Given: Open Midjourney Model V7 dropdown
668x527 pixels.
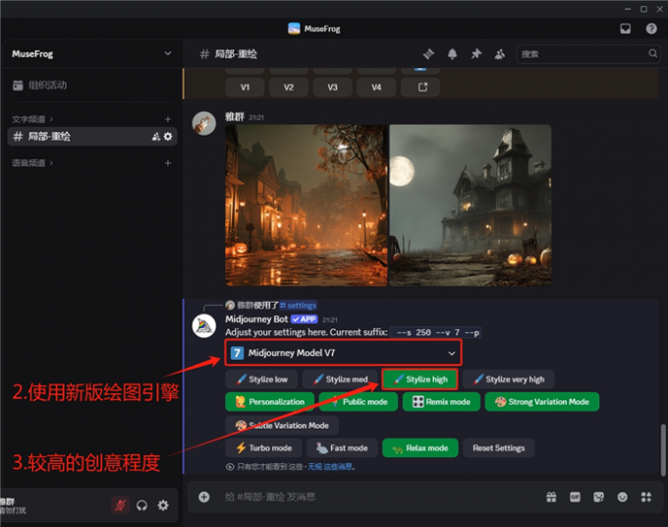Looking at the screenshot, I should [344, 353].
